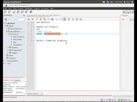Switch to SQL File 7 tab

coord(43,16)
